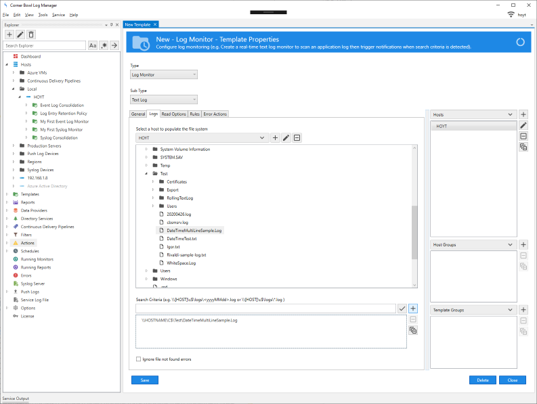Add search criteria with the blue plus icon

[x=413, y=309]
